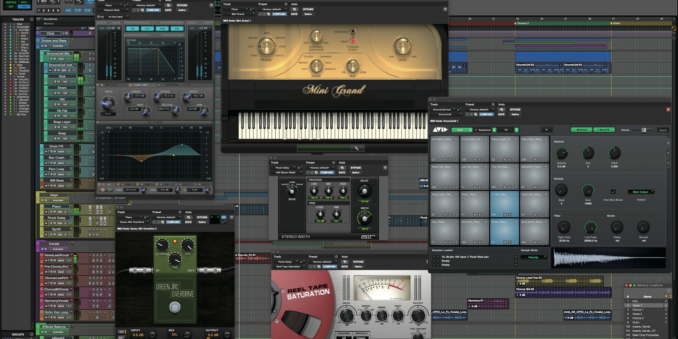The width and height of the screenshot is (678, 339).
Task: Click the zoomer magnifier tool in toolbar
Action: click(78, 2)
